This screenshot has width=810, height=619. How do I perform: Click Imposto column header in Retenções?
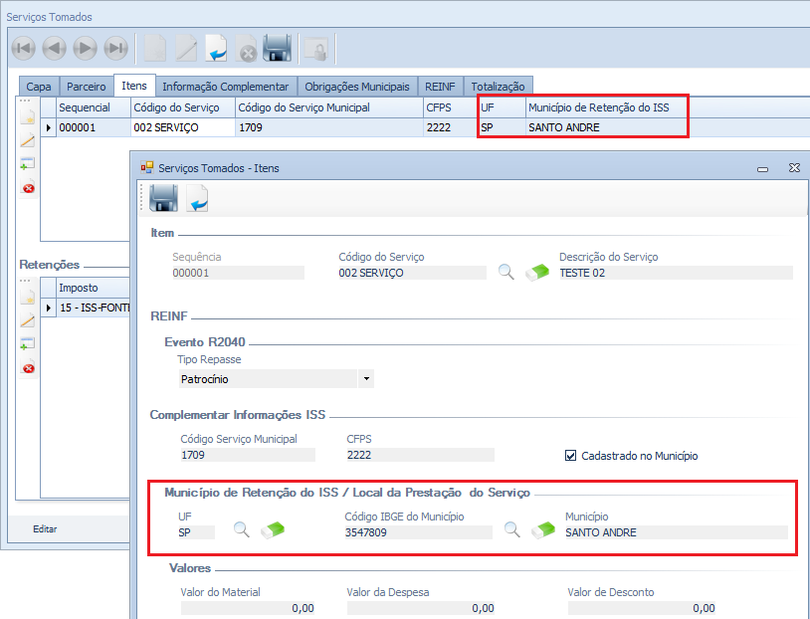[x=93, y=288]
